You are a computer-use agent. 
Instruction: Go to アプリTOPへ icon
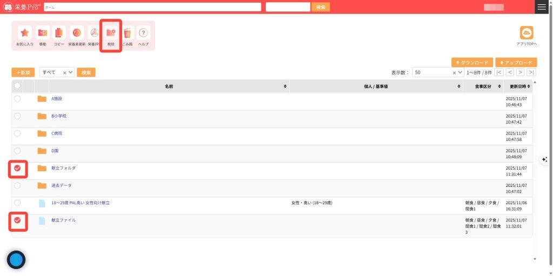tap(526, 33)
